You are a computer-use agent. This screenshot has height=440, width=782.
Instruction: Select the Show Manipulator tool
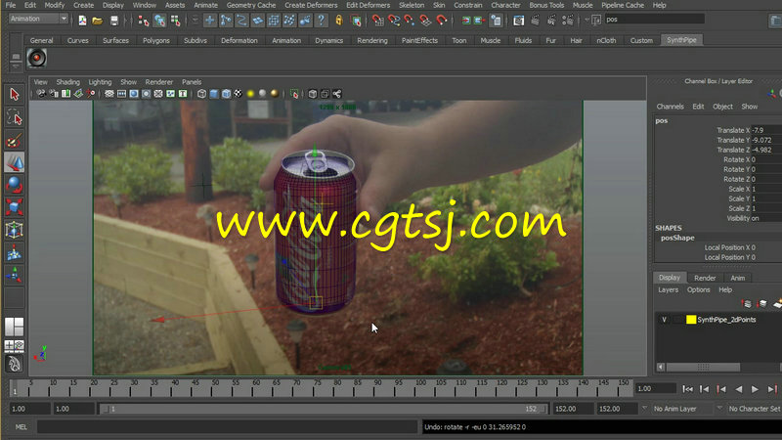pyautogui.click(x=14, y=275)
